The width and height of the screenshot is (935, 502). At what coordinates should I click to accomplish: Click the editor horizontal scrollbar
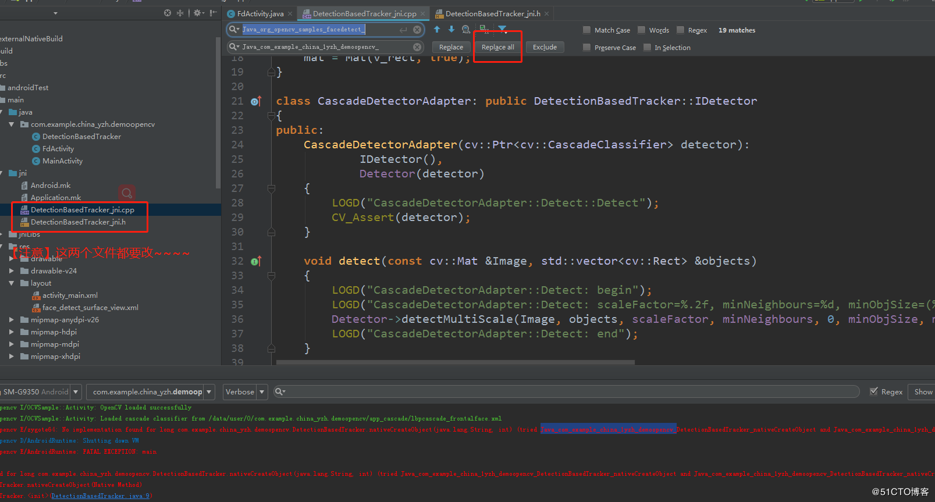[455, 362]
